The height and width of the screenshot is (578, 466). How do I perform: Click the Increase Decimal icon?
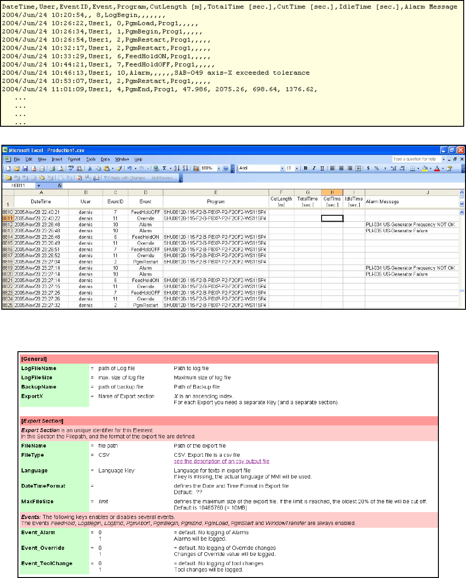pyautogui.click(x=393, y=168)
